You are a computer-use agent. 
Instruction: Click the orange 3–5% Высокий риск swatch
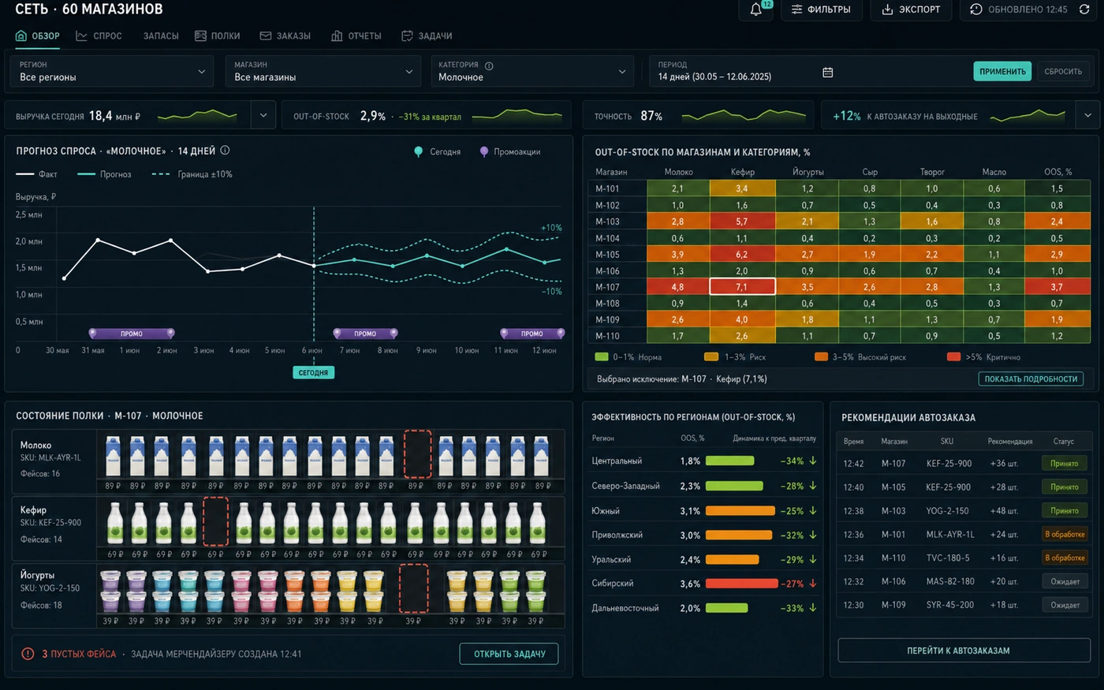pos(821,357)
